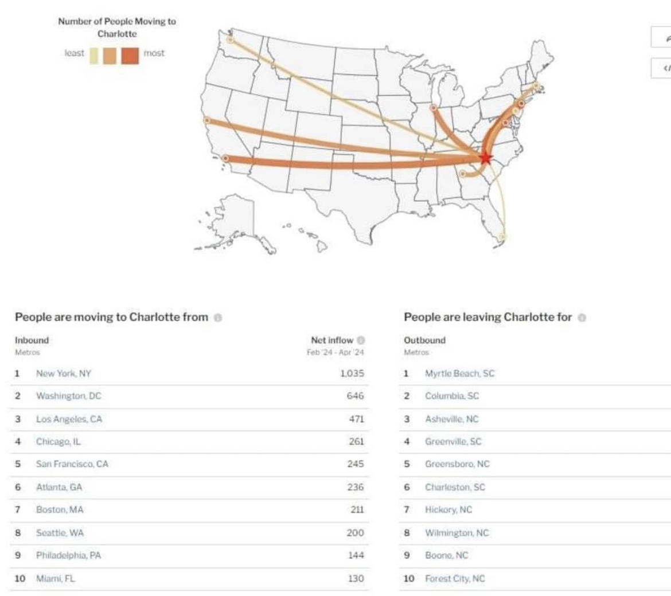Show info for 'leaving Charlotte for'

pyautogui.click(x=582, y=317)
